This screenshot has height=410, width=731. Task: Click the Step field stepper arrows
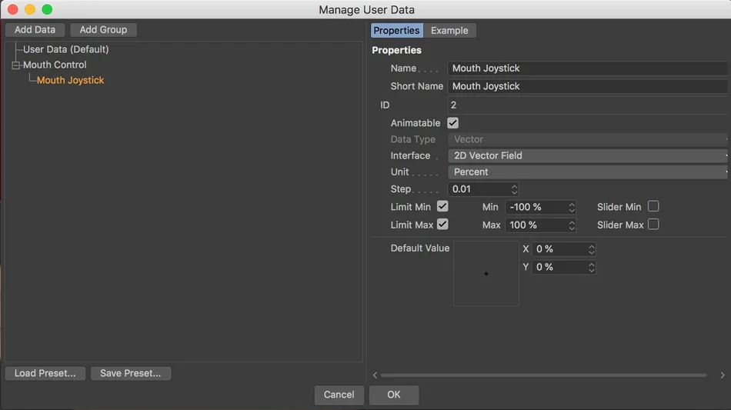[514, 189]
